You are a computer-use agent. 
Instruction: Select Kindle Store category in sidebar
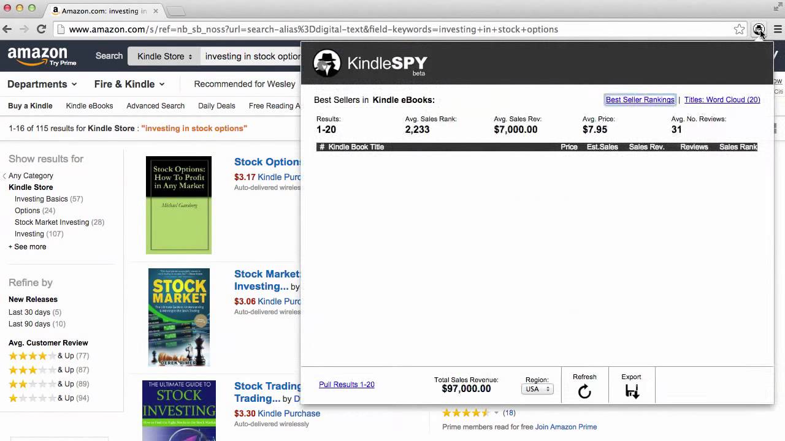31,187
